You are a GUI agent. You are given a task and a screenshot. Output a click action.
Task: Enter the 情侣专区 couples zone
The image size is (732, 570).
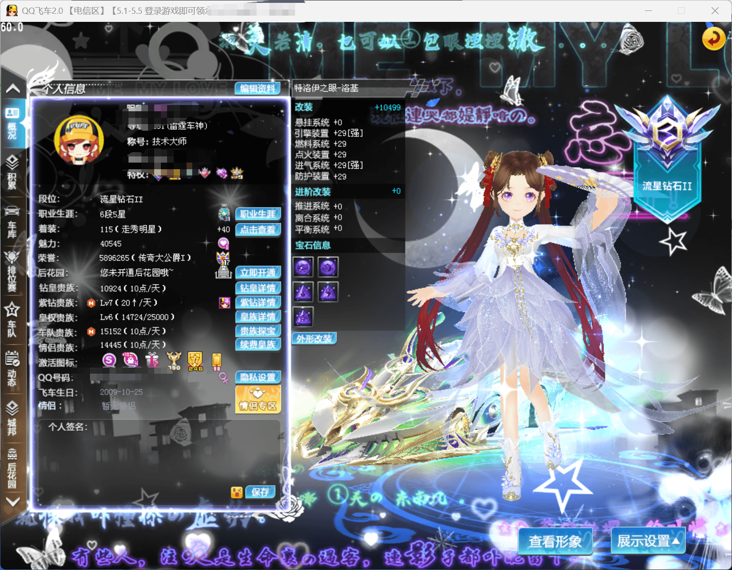(x=257, y=398)
